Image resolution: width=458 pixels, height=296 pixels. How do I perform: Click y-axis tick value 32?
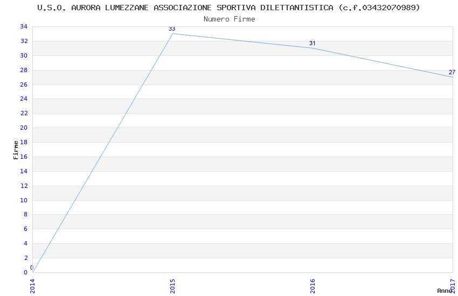tap(24, 41)
